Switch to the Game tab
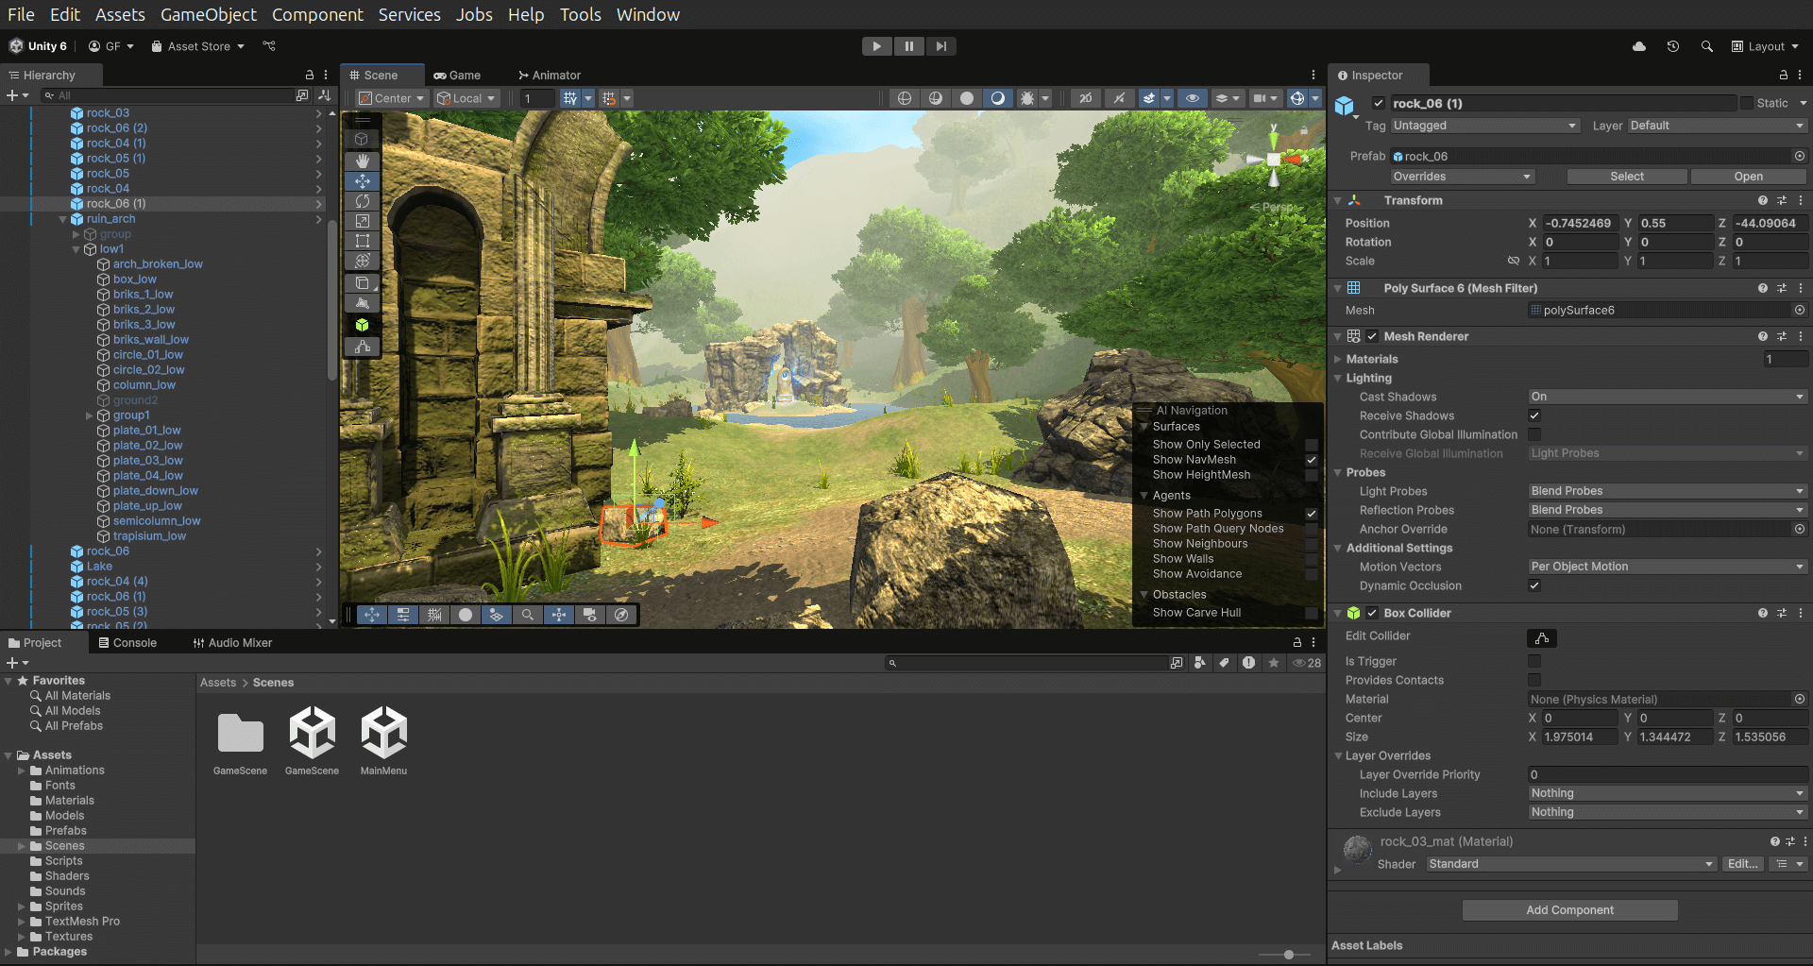Screen dimensions: 1813x966 coord(457,76)
